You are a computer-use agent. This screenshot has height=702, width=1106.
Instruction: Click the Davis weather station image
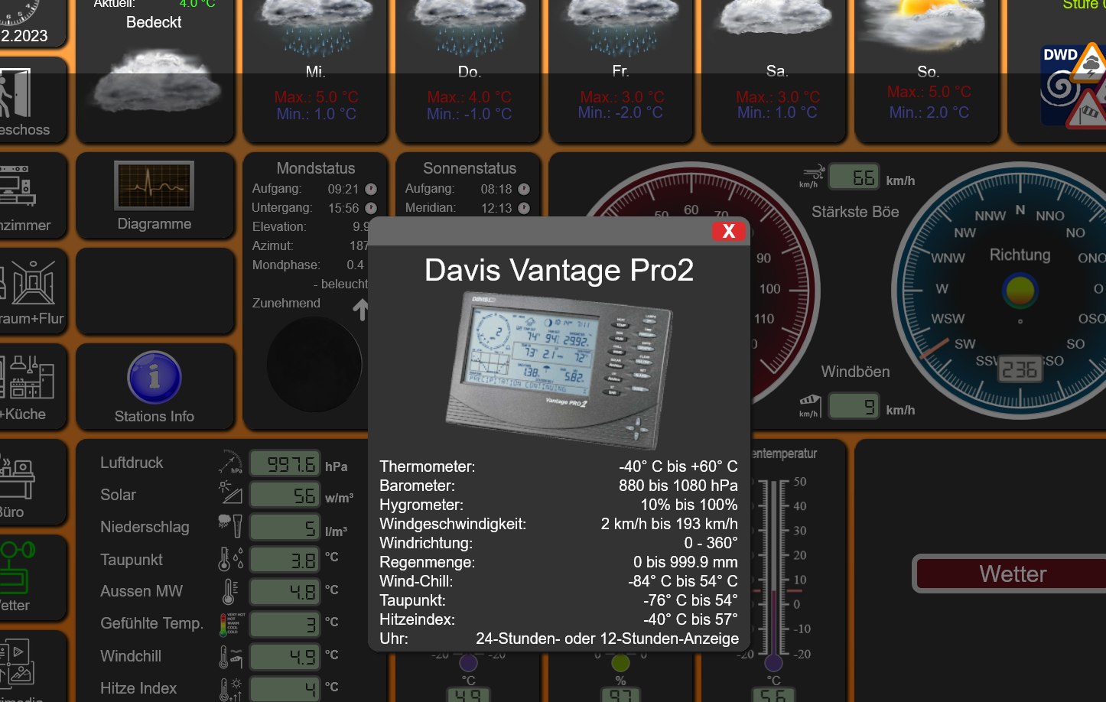click(559, 370)
